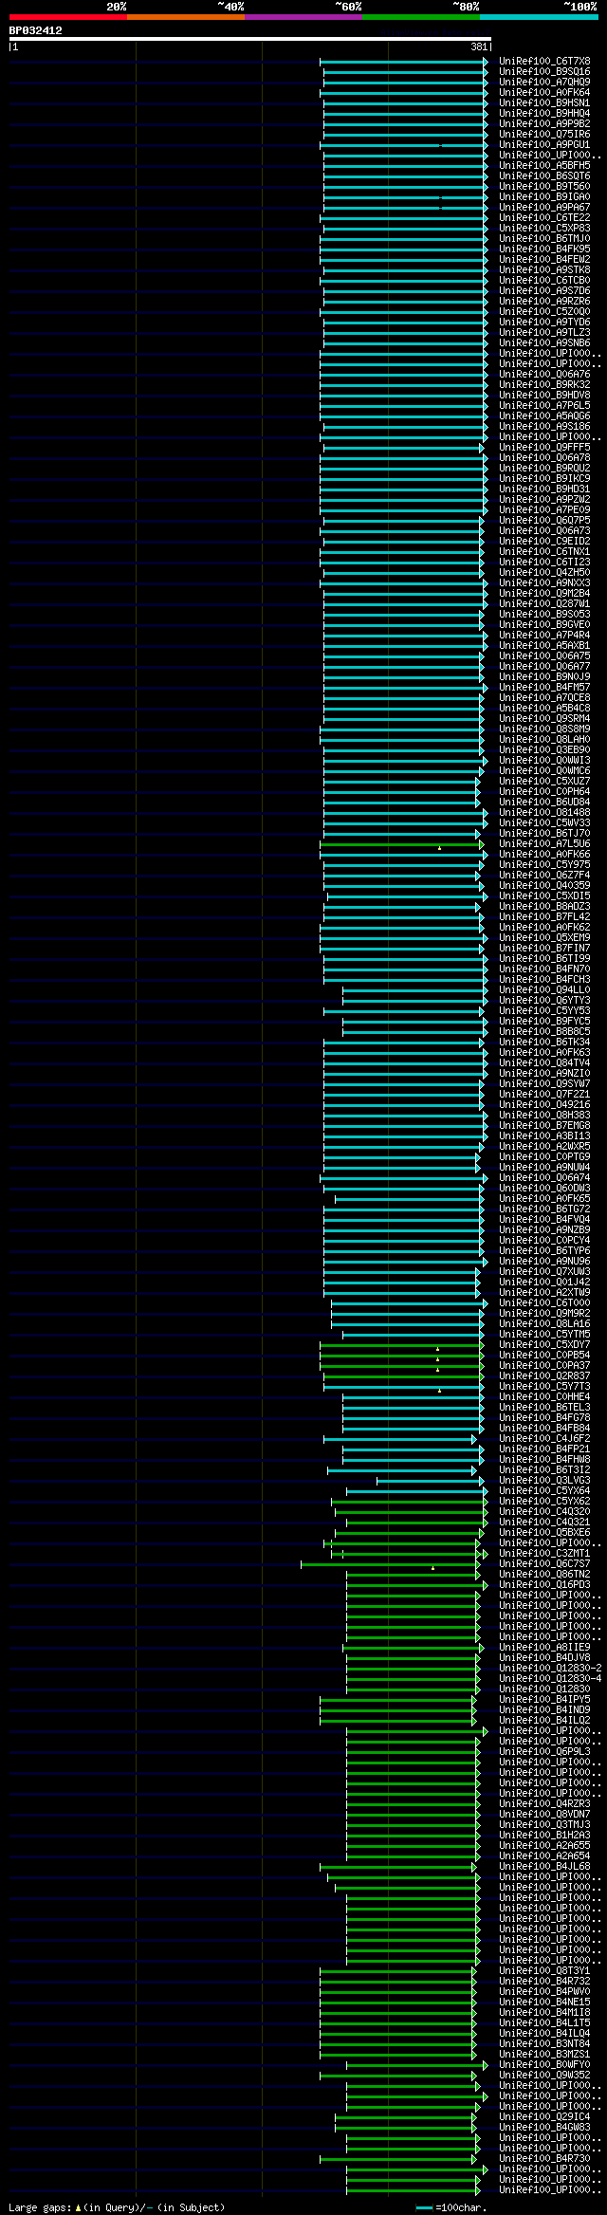
Task: Select label UniRef100_C5YTM5
Action: tap(544, 1334)
